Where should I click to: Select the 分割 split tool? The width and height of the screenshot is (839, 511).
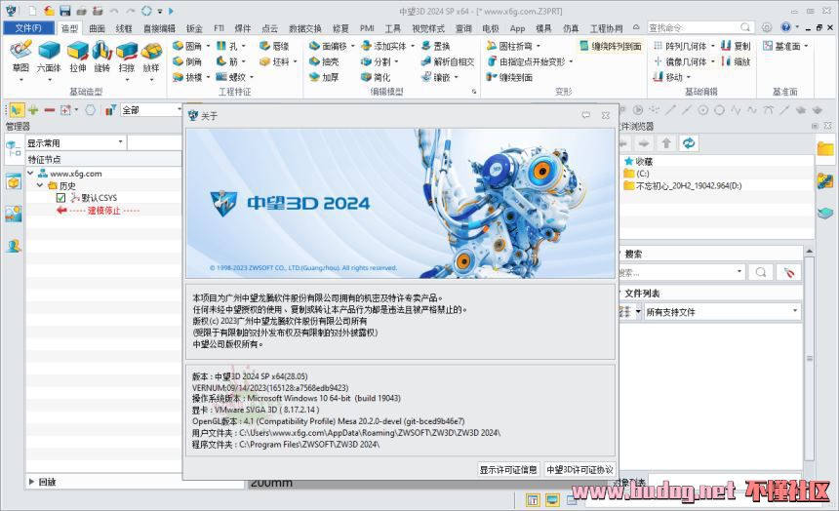(x=377, y=61)
